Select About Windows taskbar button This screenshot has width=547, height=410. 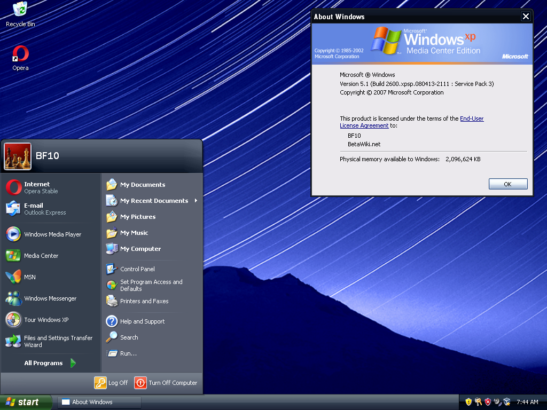(x=100, y=402)
